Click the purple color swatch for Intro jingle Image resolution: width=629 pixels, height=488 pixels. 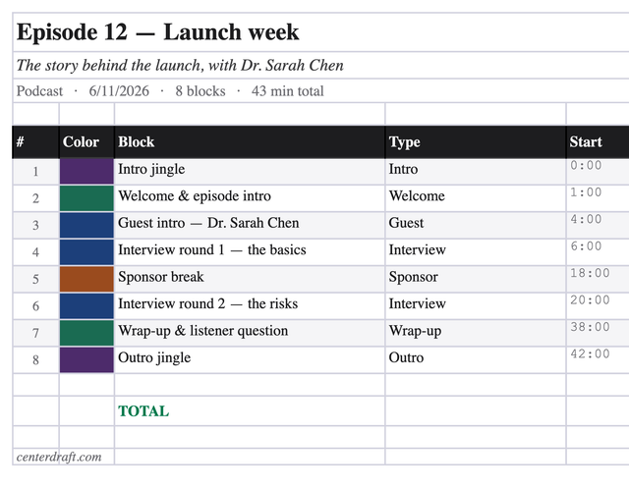(x=86, y=172)
